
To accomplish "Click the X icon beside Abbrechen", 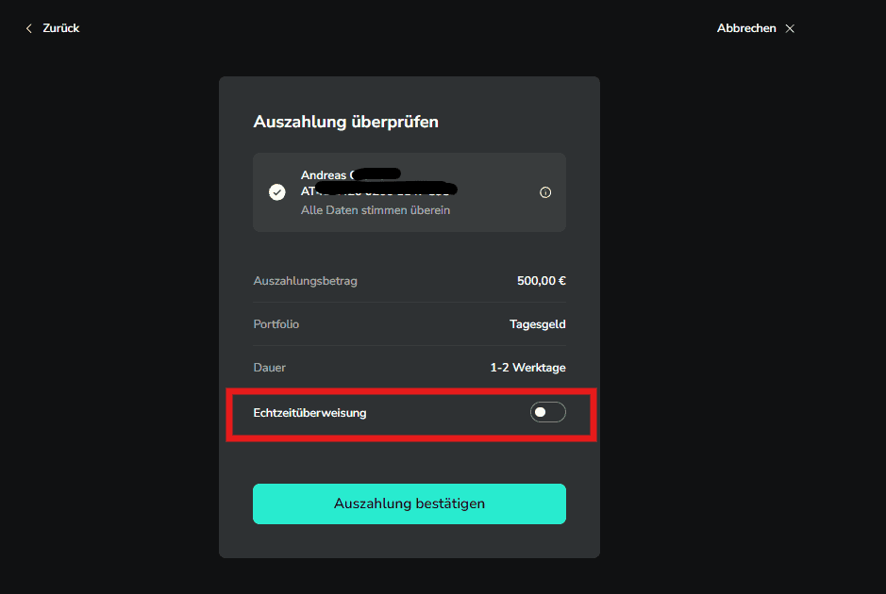I will [790, 28].
